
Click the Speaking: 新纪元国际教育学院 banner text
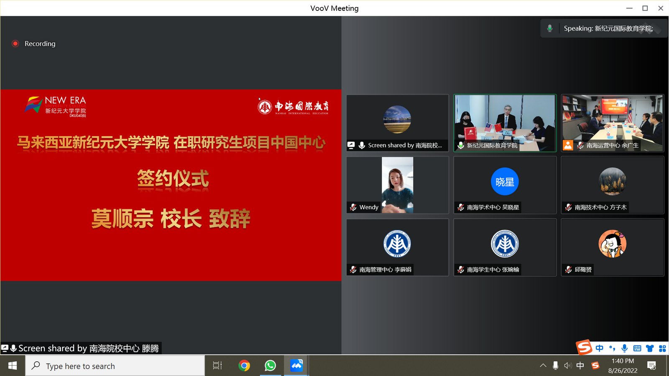pyautogui.click(x=608, y=28)
